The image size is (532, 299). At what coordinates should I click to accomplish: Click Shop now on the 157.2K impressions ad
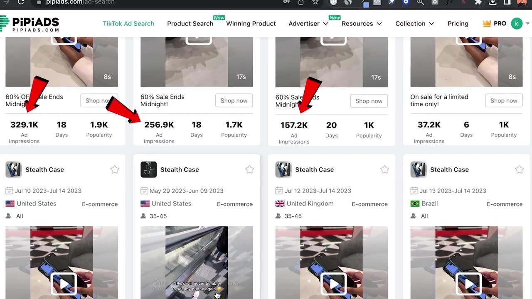point(369,101)
